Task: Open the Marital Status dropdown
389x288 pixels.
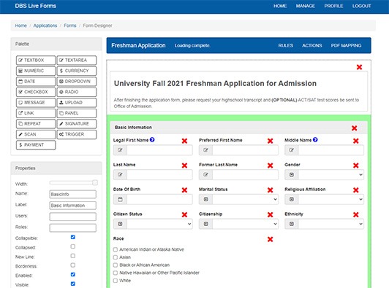Action: pos(245,200)
